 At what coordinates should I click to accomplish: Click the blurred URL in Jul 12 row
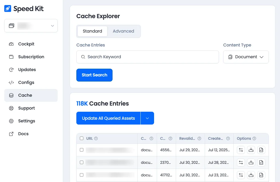click(x=110, y=150)
